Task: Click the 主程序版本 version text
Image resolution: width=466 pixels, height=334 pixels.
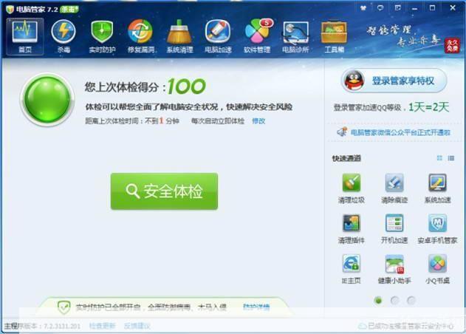Action: (42, 326)
